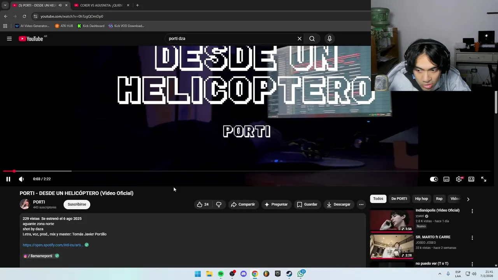This screenshot has height=280, width=498.
Task: Dislike the video
Action: pyautogui.click(x=219, y=204)
